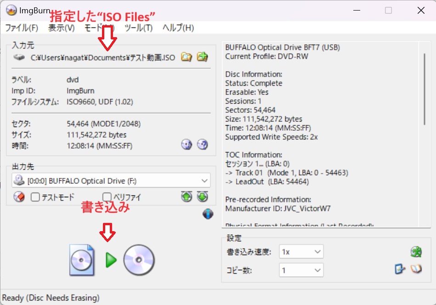Viewport: 436px width, 305px height.
Task: Open the ツール(T) menu
Action: (138, 28)
